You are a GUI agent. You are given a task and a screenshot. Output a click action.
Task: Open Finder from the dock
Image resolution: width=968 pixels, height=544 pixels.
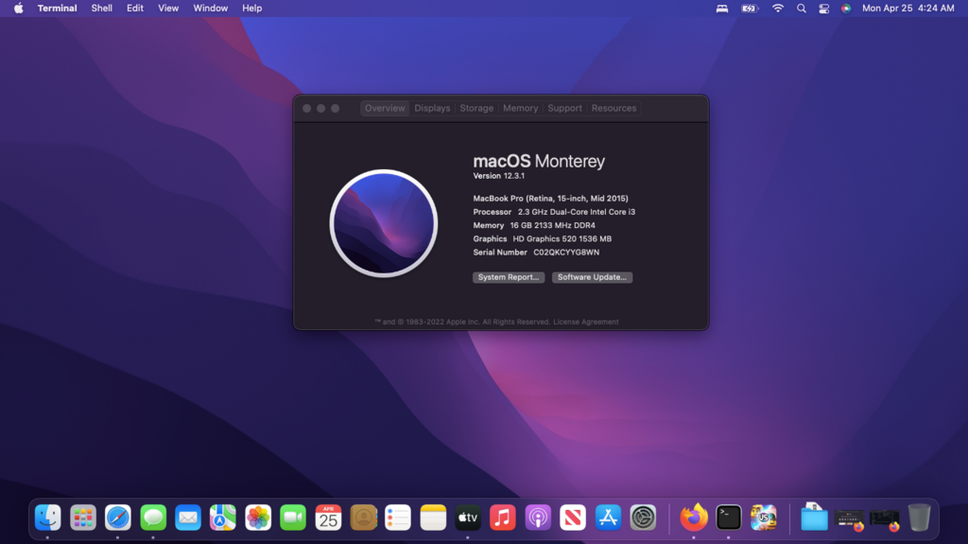(x=48, y=518)
